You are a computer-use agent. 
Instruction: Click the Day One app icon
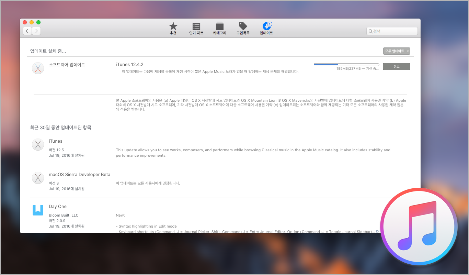point(38,210)
